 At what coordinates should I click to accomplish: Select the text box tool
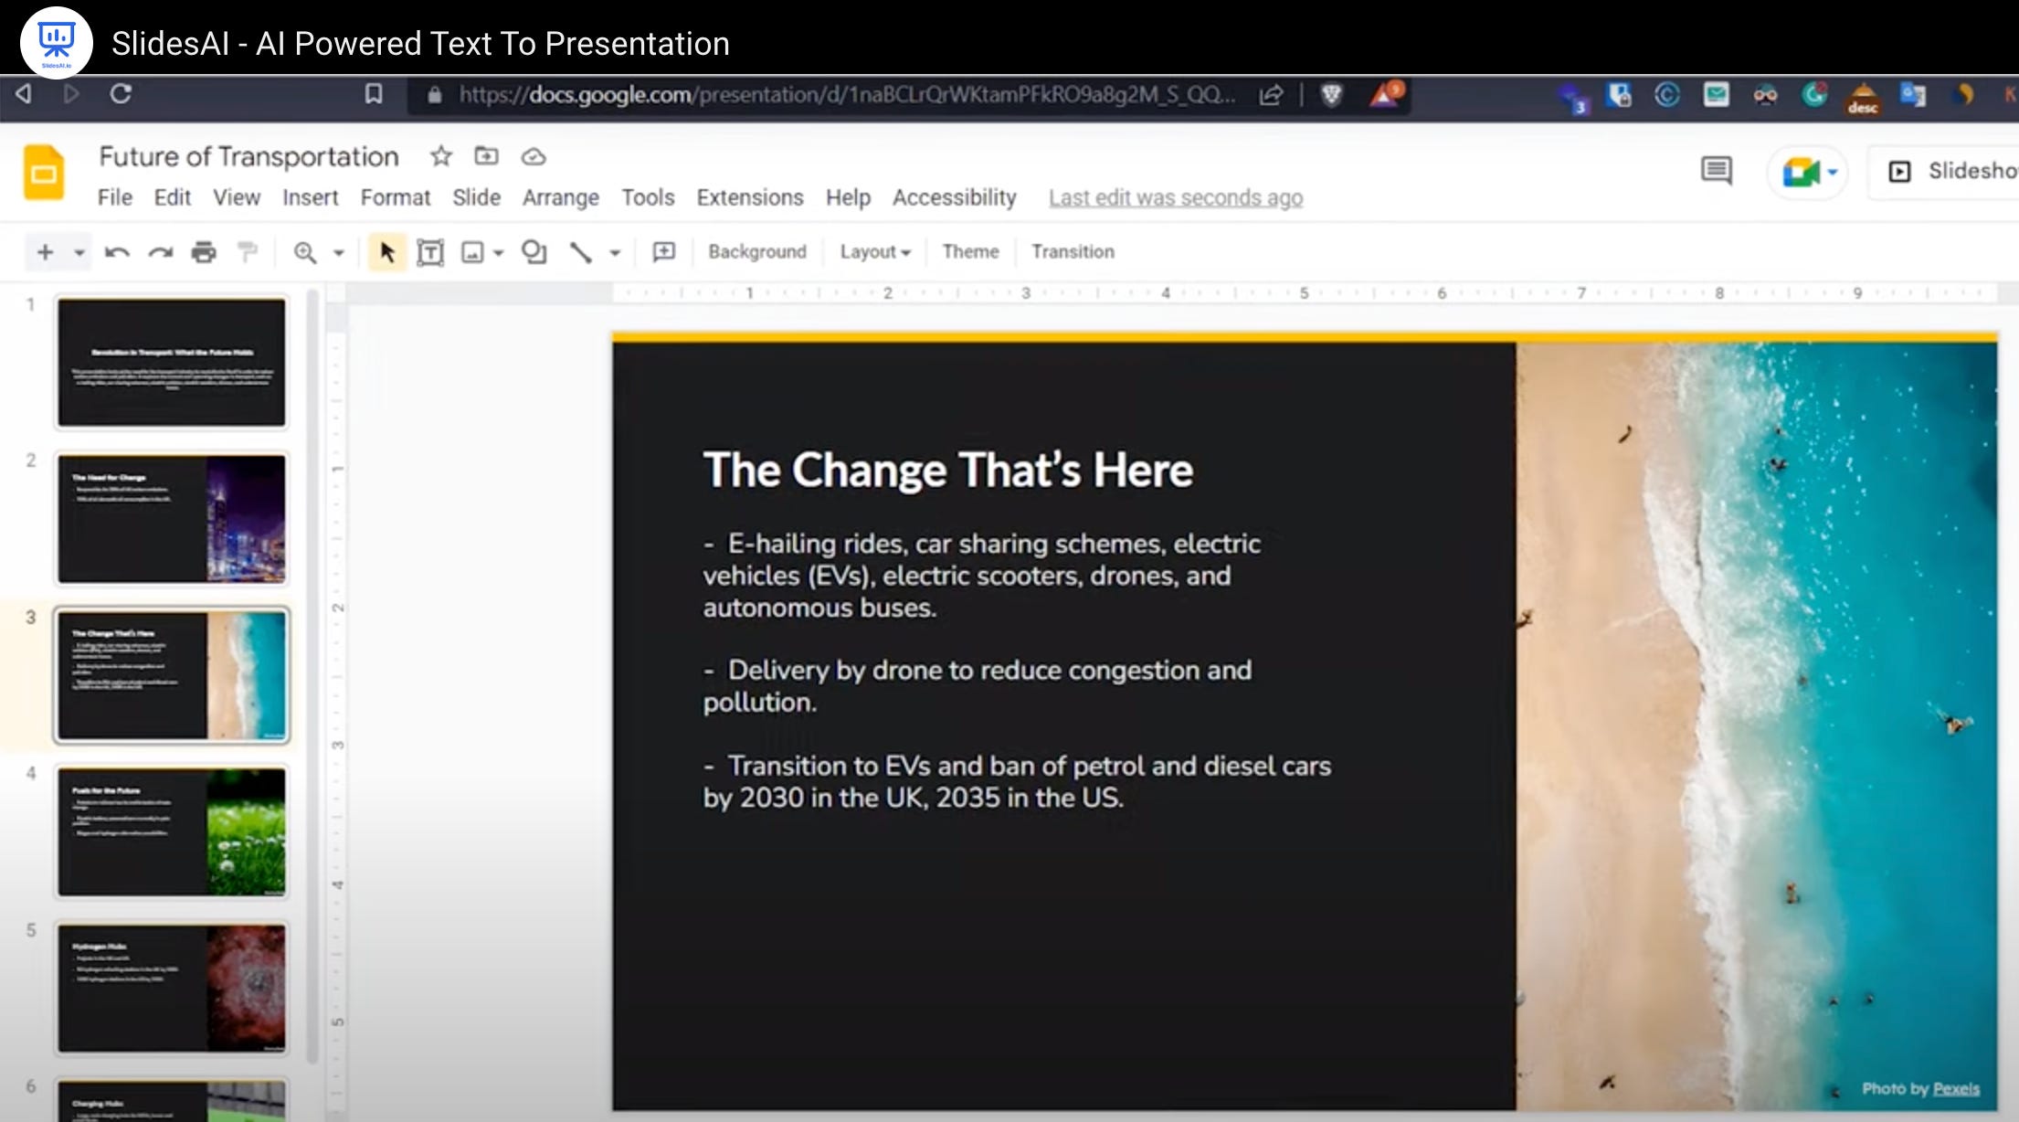click(430, 252)
